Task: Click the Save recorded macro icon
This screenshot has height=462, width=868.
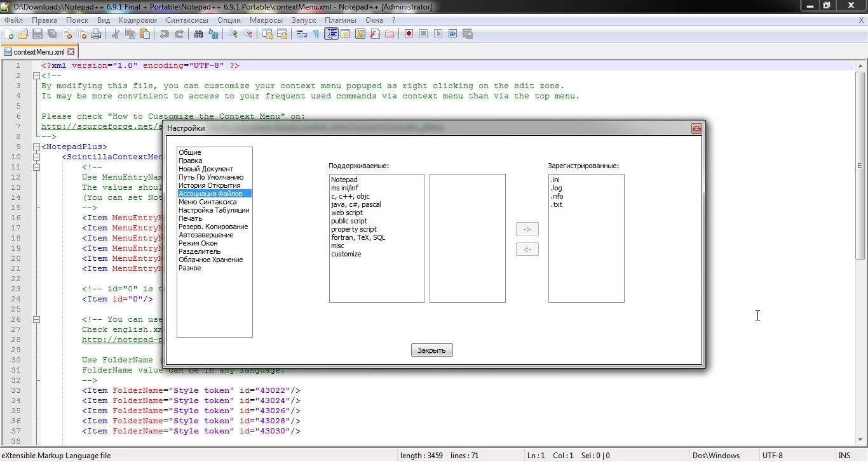Action: [x=467, y=34]
